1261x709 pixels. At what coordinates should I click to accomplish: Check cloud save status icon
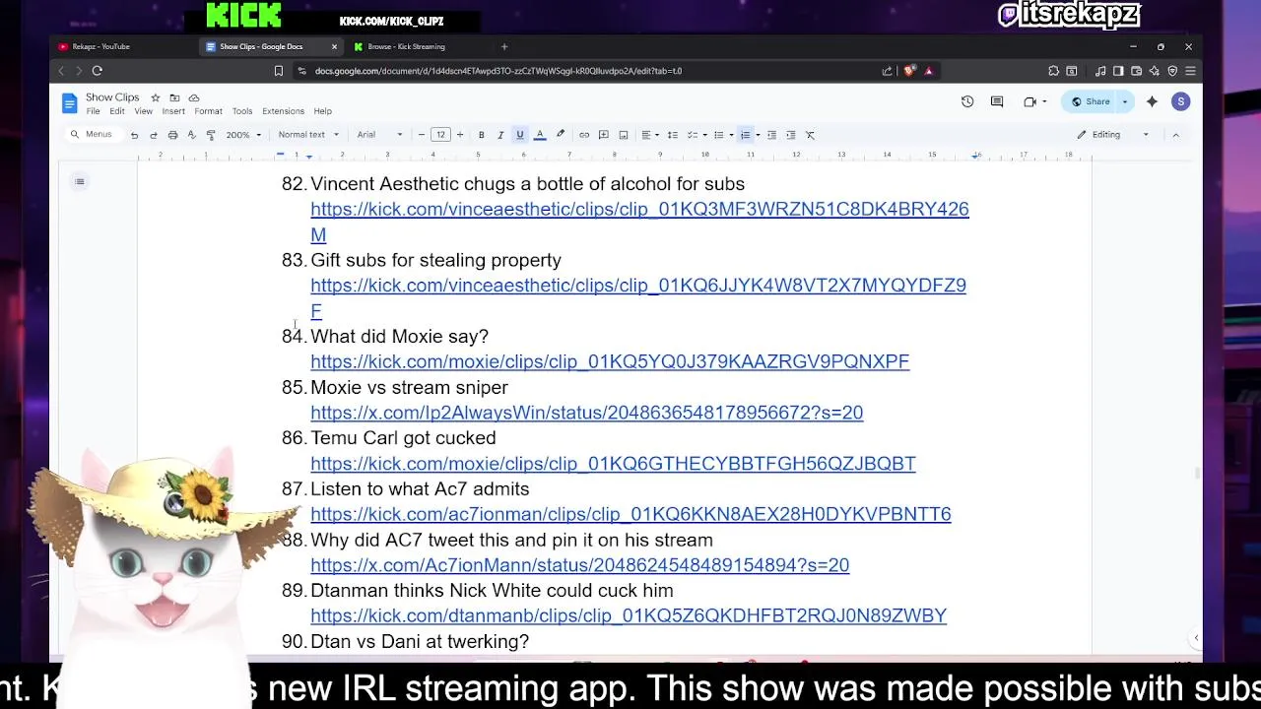[x=194, y=97]
